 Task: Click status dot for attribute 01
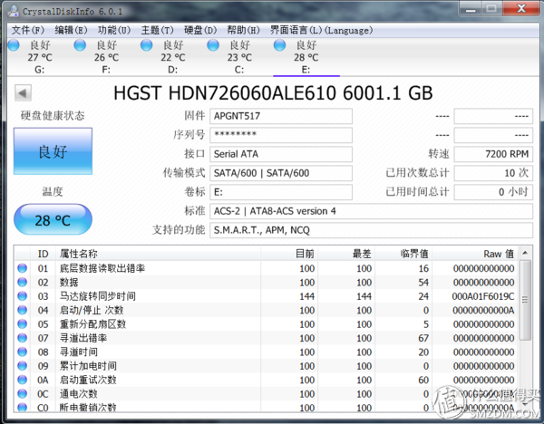click(x=22, y=268)
